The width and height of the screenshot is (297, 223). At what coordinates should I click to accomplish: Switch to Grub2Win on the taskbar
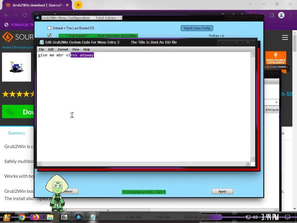point(78,217)
